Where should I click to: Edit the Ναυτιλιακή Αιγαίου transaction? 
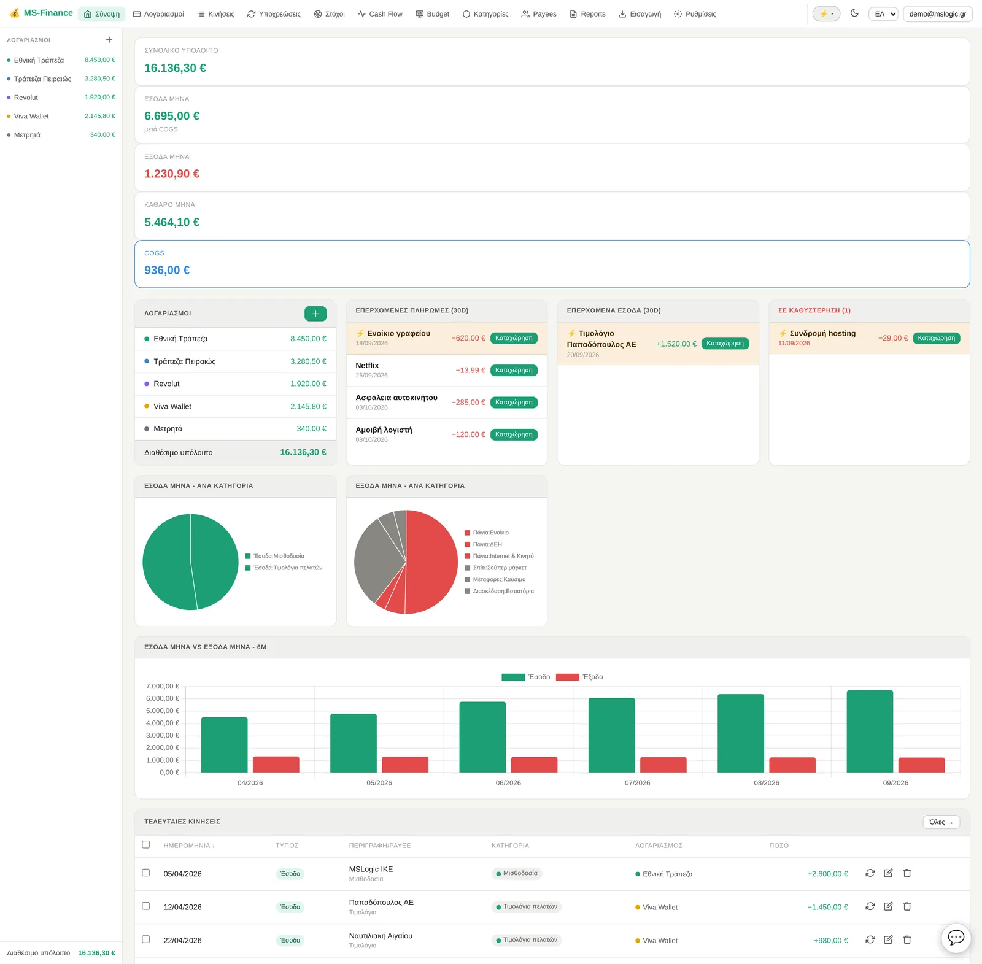[x=888, y=939]
